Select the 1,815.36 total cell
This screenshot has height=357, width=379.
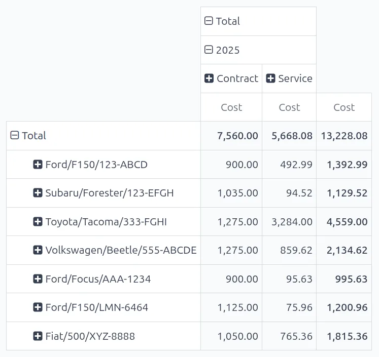pyautogui.click(x=344, y=336)
